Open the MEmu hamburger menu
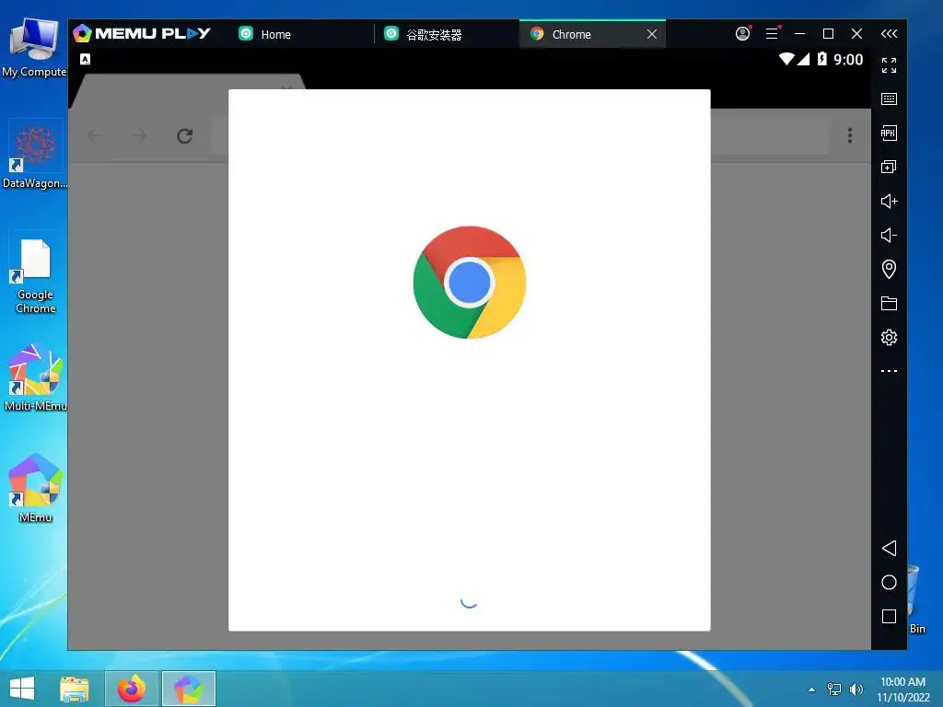 [x=773, y=34]
